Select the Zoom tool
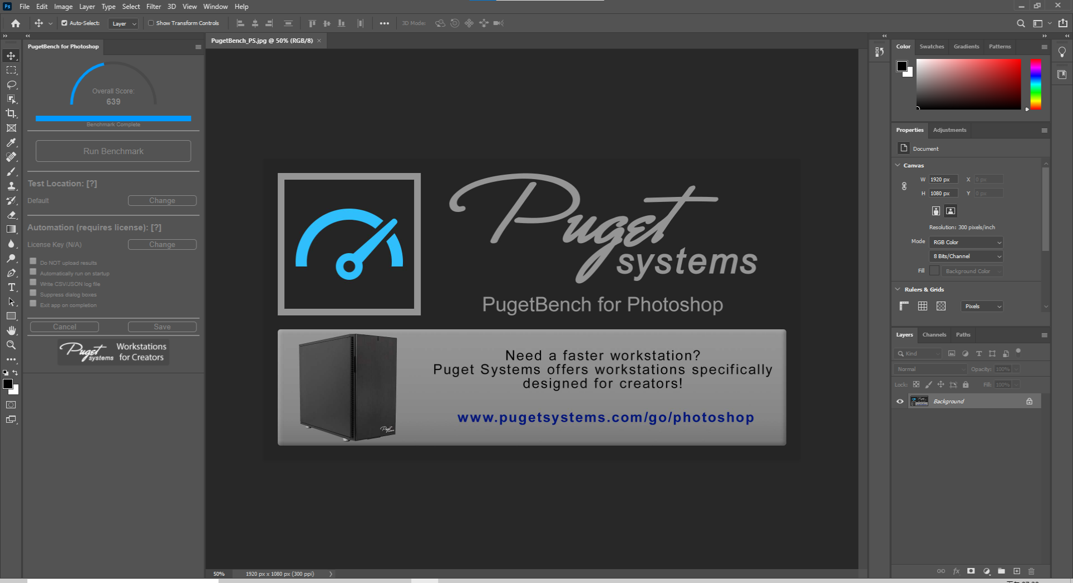Image resolution: width=1073 pixels, height=583 pixels. pos(11,345)
